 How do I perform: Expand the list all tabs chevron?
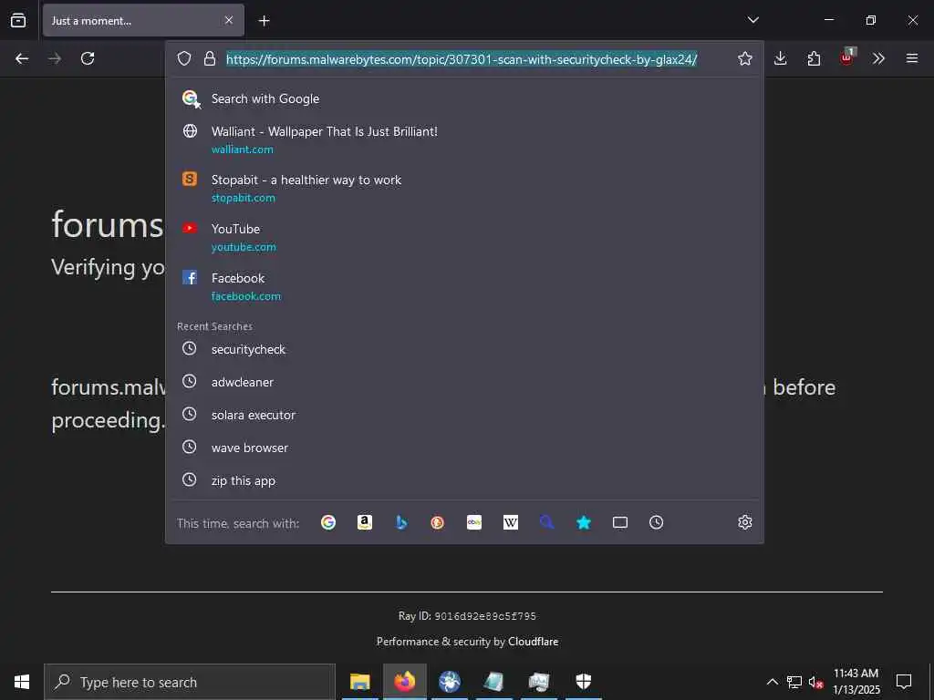coord(752,20)
